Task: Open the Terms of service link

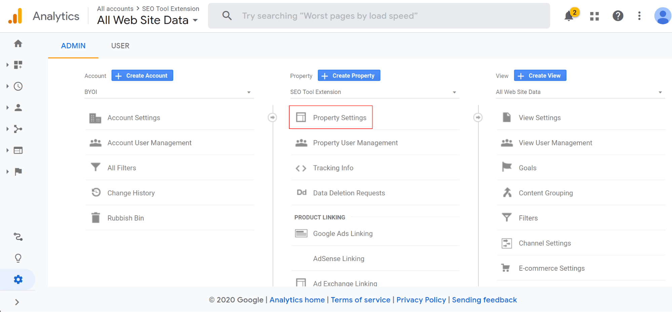Action: (360, 300)
